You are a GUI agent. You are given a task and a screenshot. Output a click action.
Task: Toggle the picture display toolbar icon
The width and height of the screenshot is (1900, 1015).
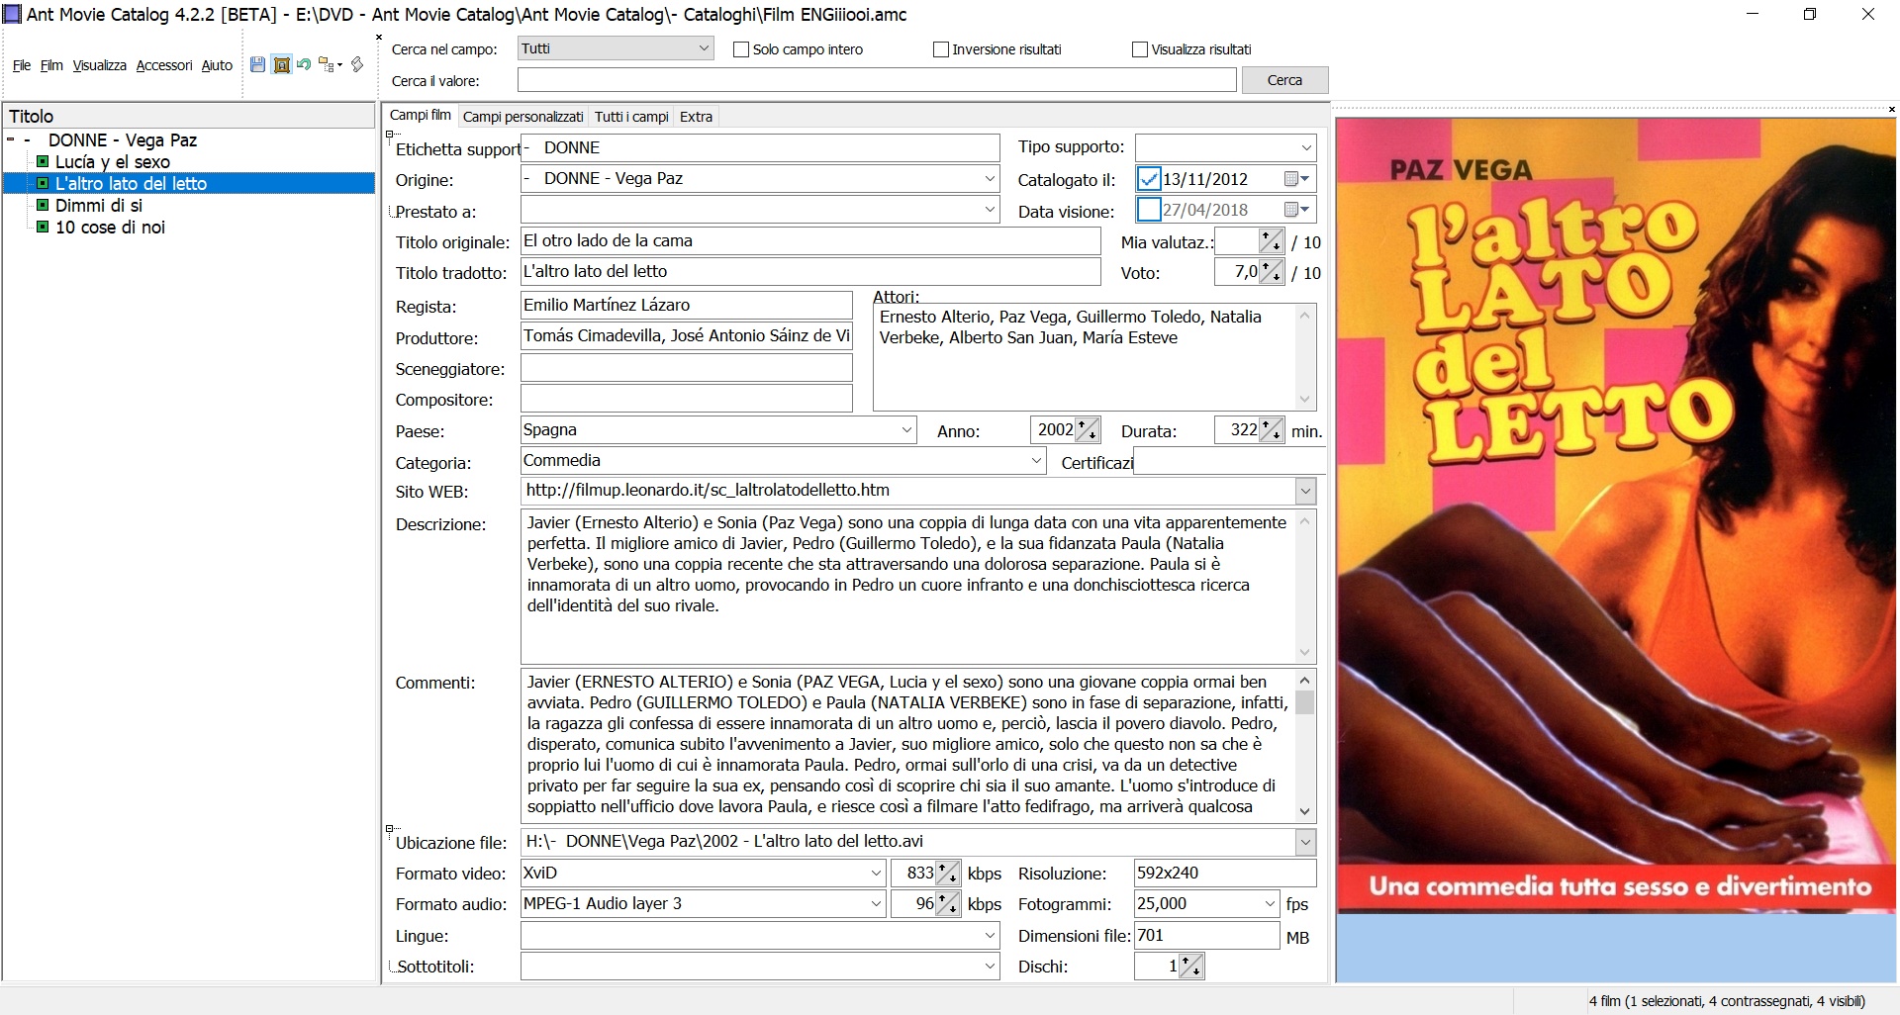tap(281, 64)
